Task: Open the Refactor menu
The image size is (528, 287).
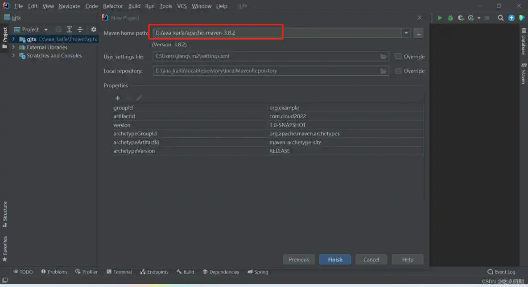Action: [113, 6]
